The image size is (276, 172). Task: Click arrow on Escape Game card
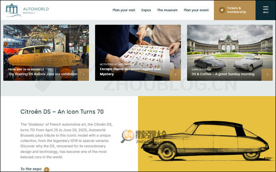pos(175,74)
